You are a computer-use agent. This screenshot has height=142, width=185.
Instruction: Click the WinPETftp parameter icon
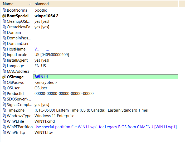pyautogui.click(x=4, y=132)
